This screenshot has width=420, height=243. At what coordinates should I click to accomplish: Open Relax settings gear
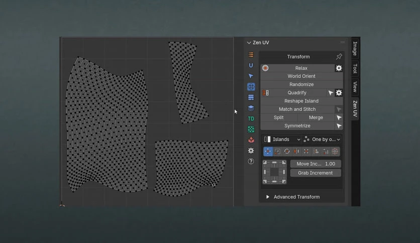[x=339, y=68]
